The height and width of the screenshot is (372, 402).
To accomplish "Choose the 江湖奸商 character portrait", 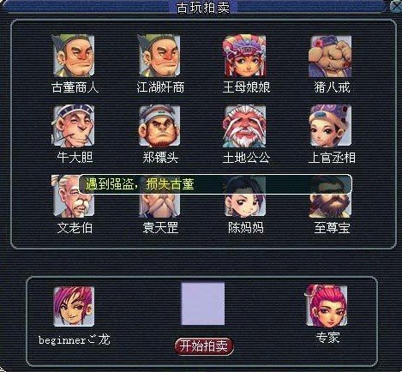I will coord(159,56).
